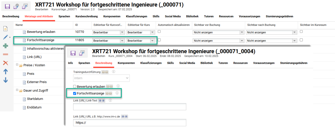Screen dimensions: 335x128
Task: Move the item up with the blue arrow
Action: (5, 72)
